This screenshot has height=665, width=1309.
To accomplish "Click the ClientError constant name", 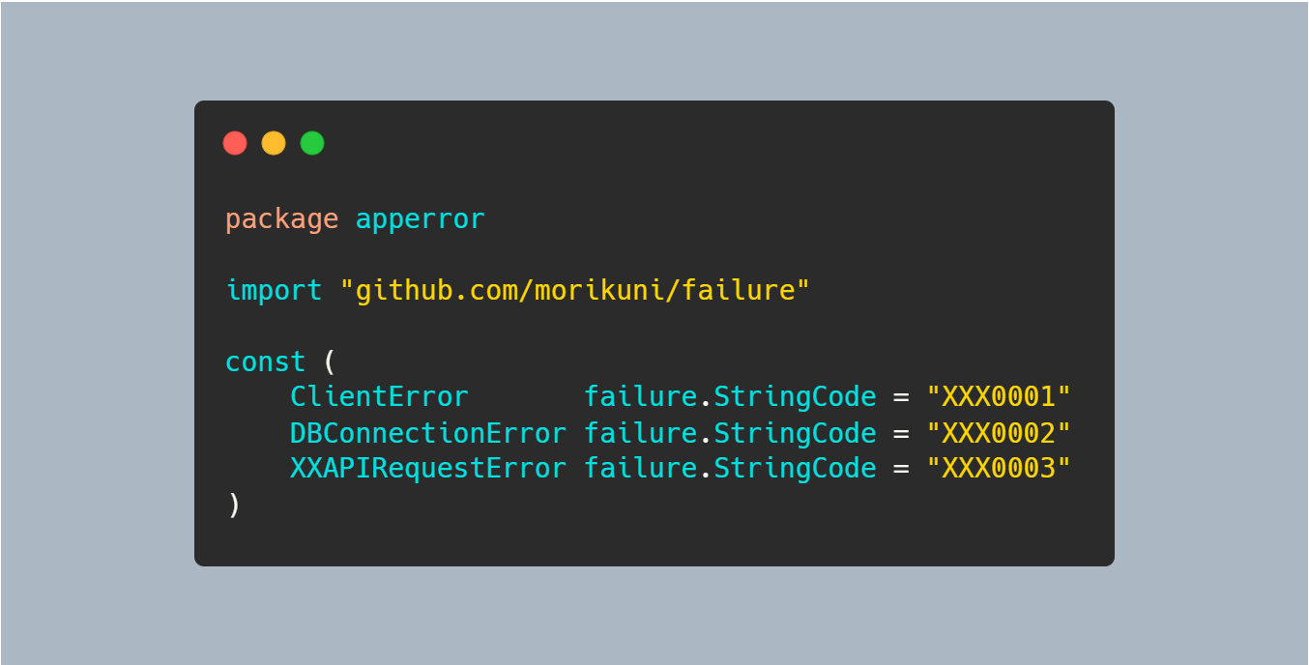I will click(x=380, y=396).
